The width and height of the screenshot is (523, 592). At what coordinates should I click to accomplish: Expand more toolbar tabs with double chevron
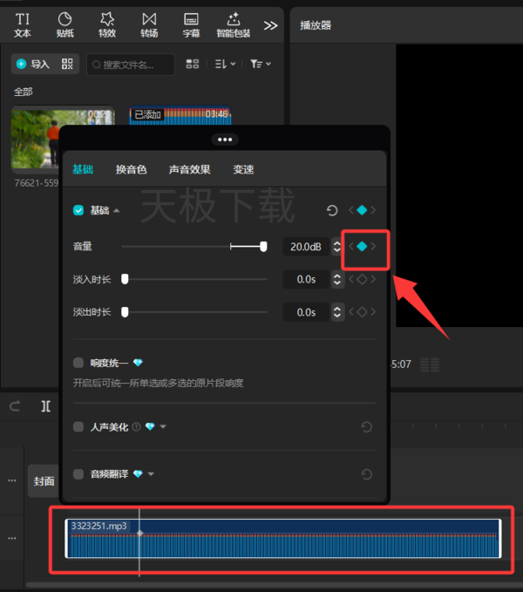(x=270, y=25)
